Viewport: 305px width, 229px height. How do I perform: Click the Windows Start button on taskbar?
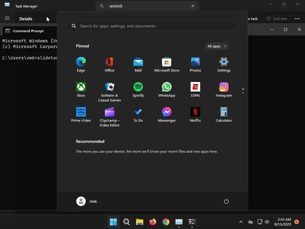[113, 222]
